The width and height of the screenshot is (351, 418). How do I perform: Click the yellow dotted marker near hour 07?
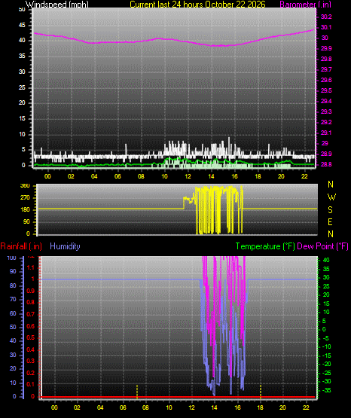coord(137,392)
